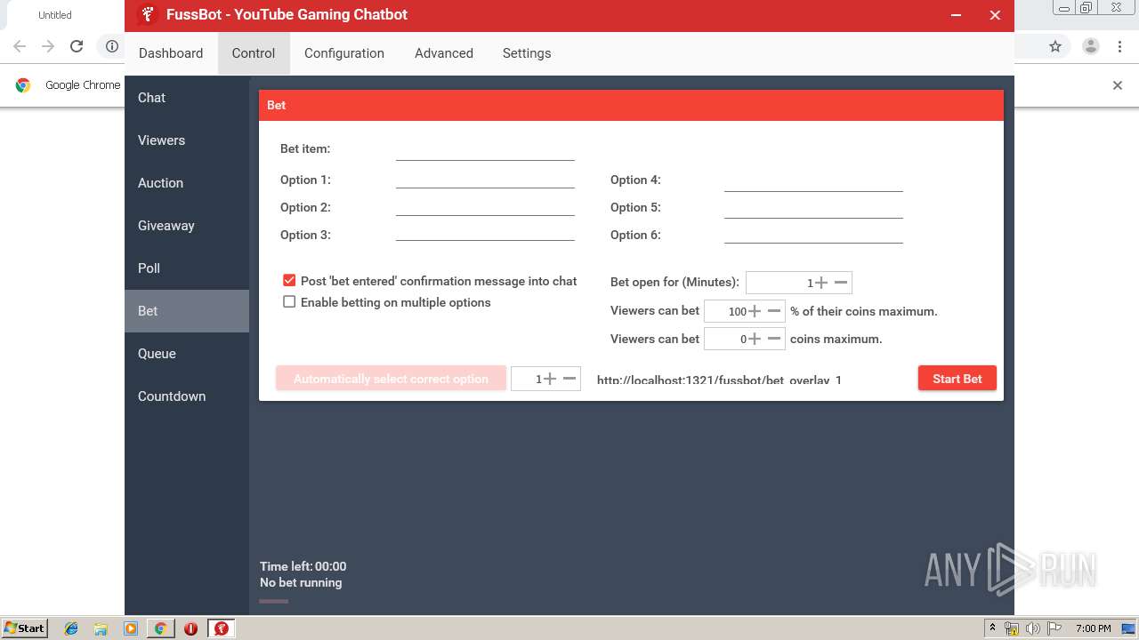Click the Untitled Chrome tab
This screenshot has height=640, width=1139.
55,15
